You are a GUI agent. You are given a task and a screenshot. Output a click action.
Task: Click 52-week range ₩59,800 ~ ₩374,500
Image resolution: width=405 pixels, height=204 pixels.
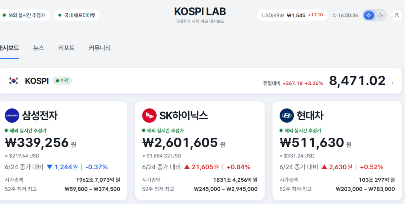point(92,189)
